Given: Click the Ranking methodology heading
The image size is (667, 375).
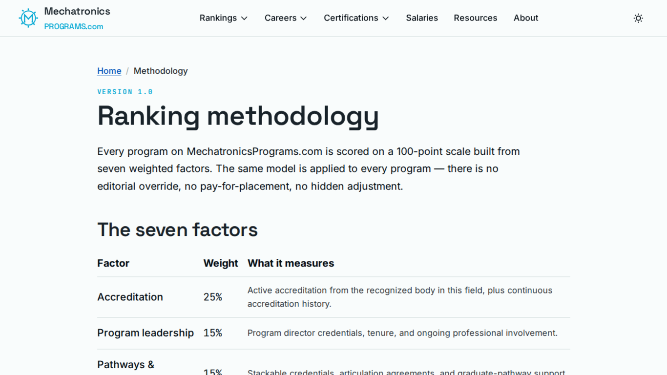Looking at the screenshot, I should (x=238, y=116).
